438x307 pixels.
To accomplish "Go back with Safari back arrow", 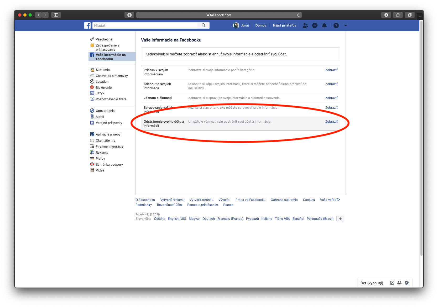I will [x=39, y=15].
